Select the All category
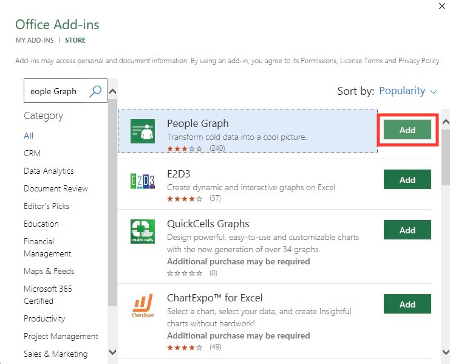 (29, 136)
